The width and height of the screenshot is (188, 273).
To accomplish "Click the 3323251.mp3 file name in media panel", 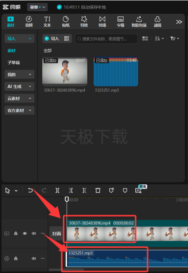I will (x=107, y=90).
